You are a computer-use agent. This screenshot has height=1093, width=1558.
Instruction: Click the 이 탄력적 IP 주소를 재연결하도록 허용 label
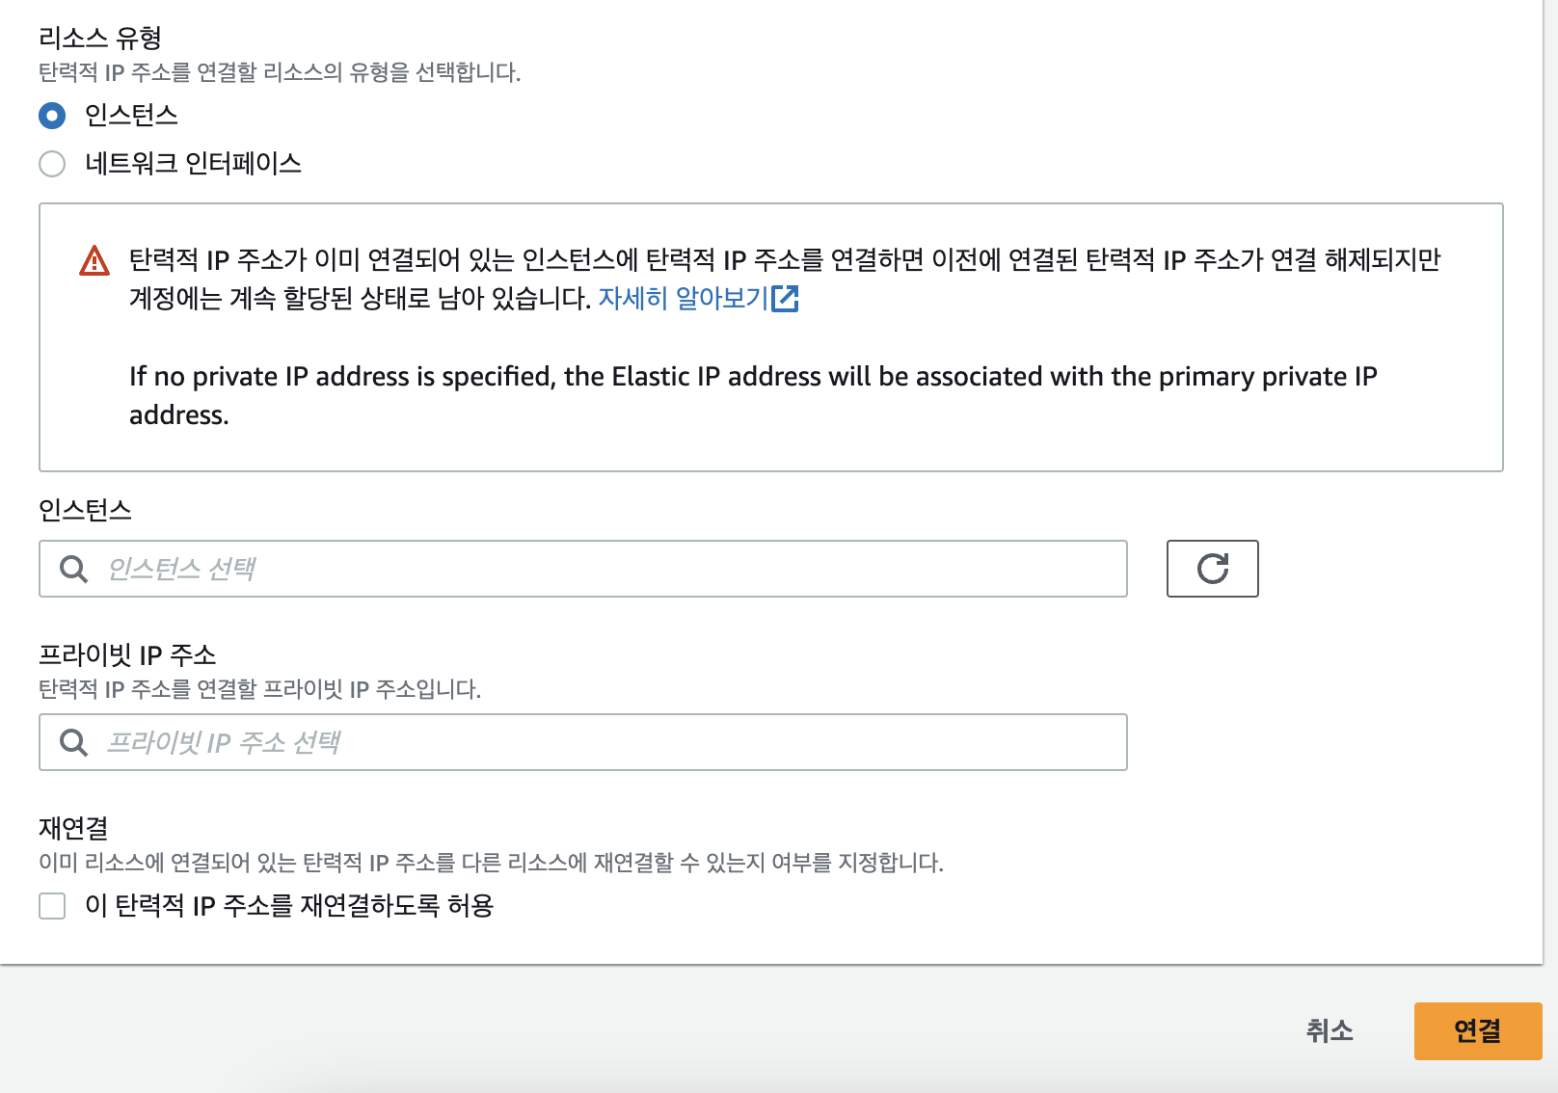coord(289,906)
